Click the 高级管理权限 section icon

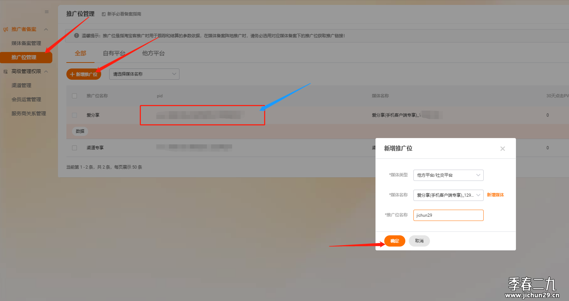point(5,72)
